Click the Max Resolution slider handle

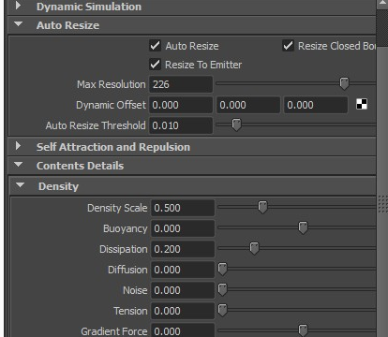[x=344, y=83]
